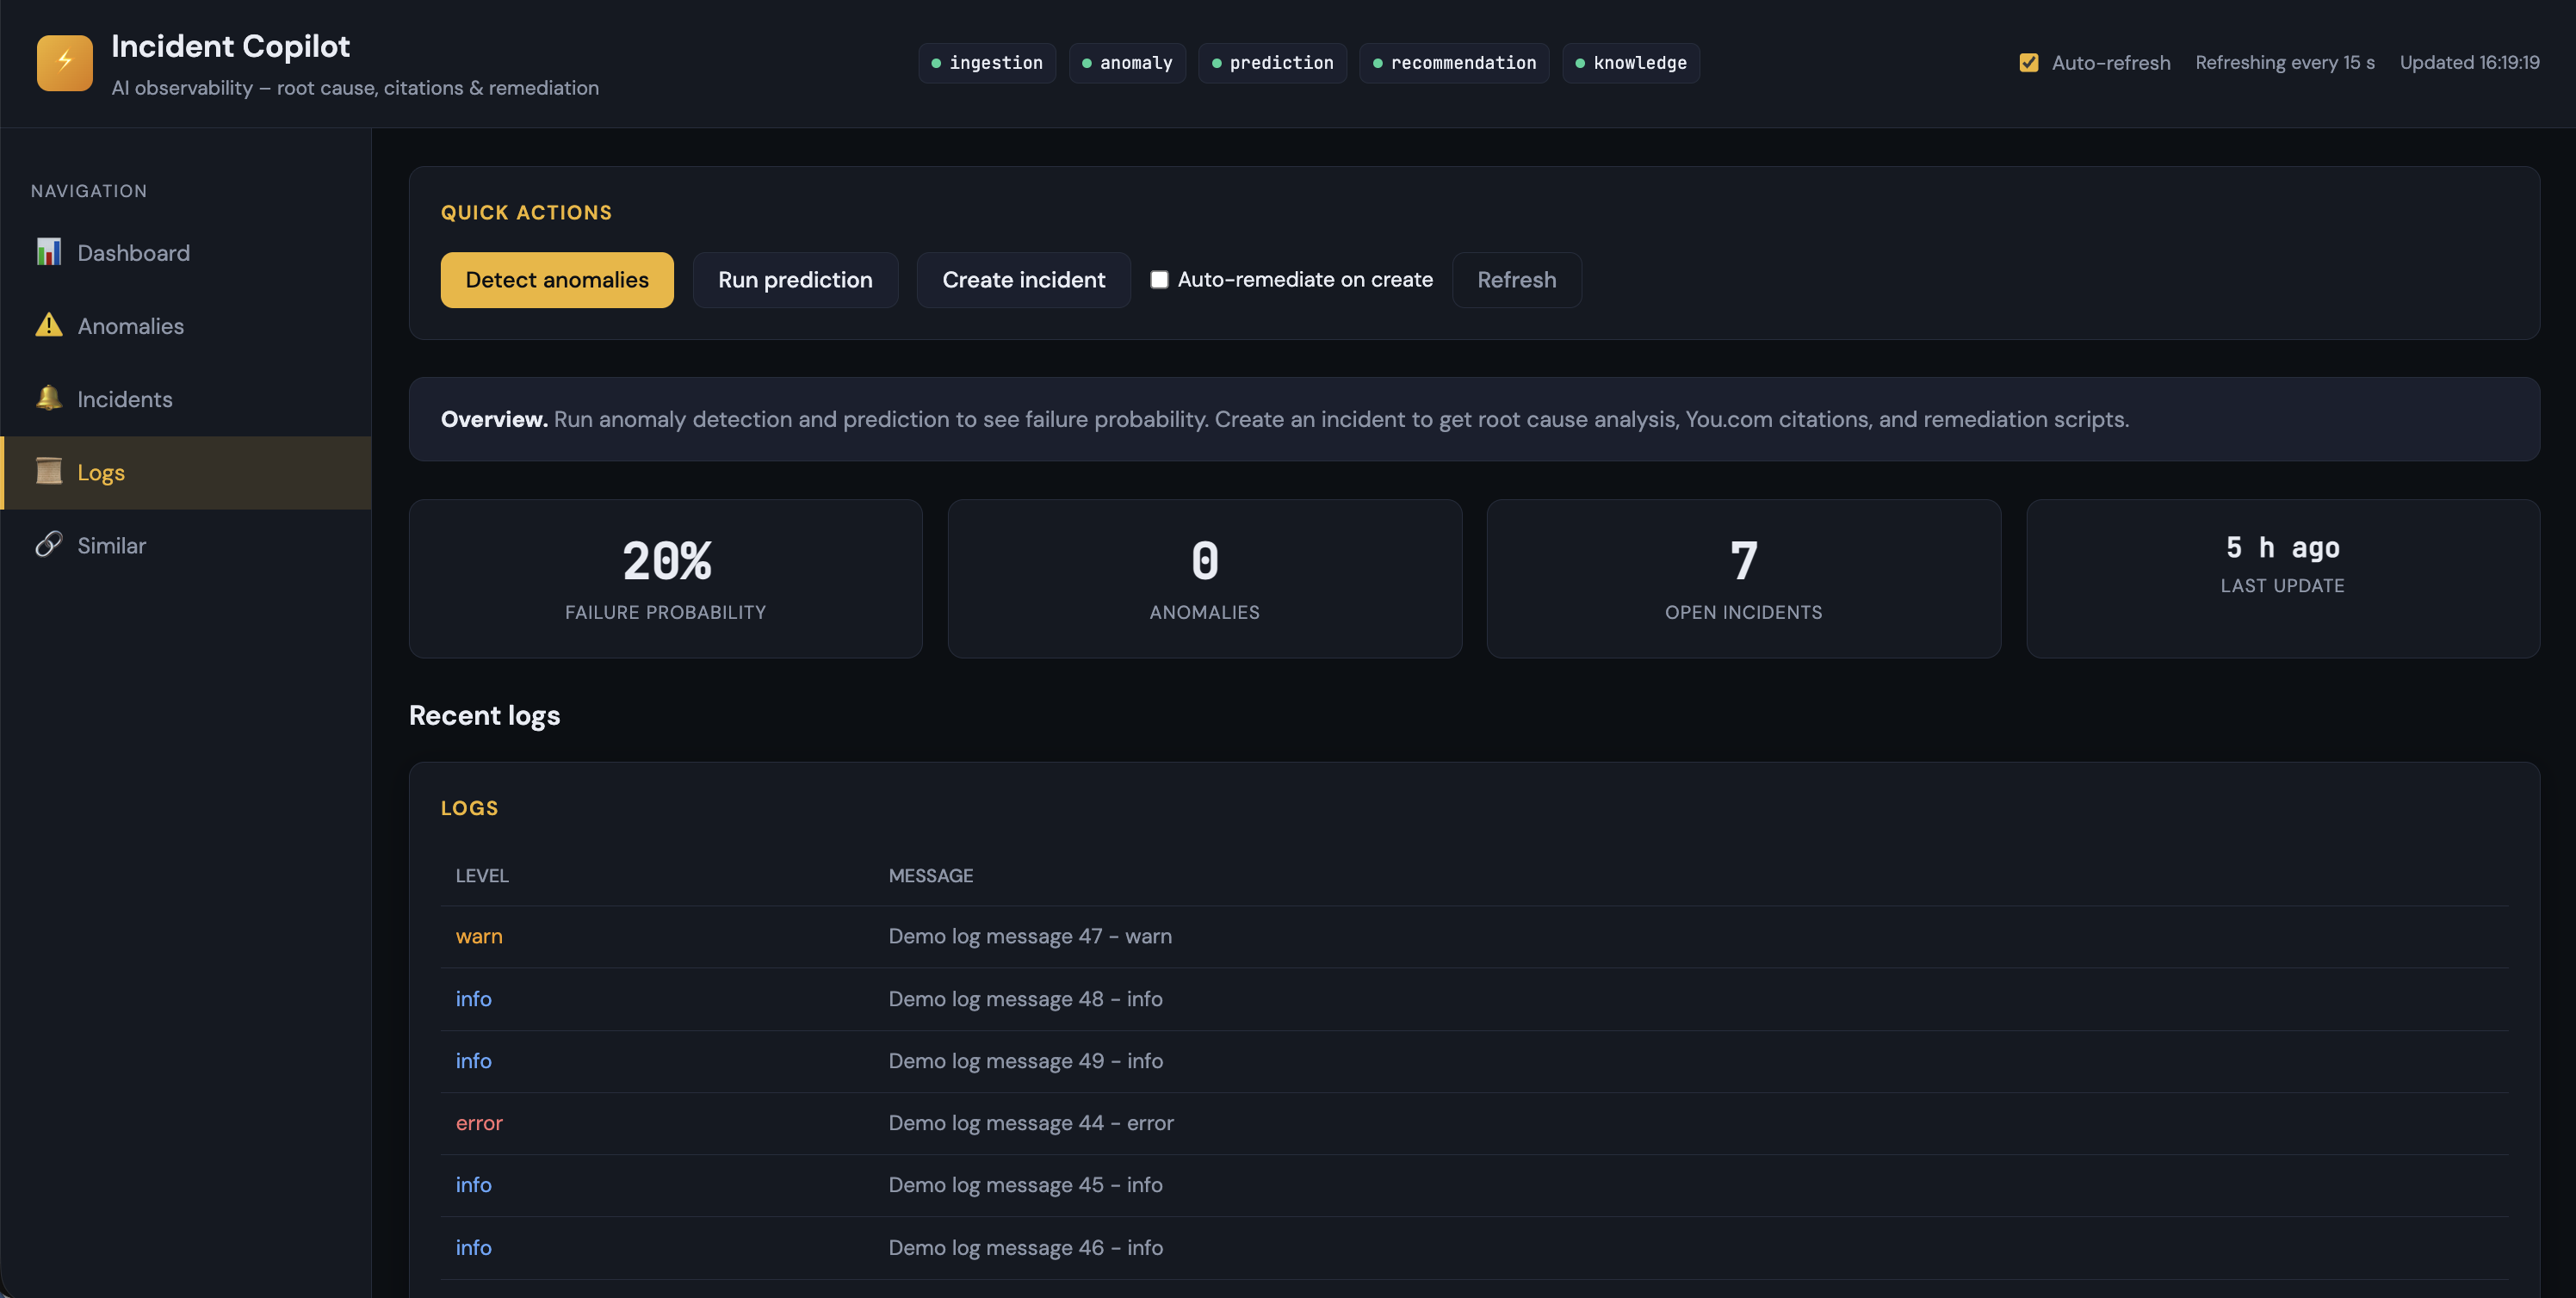Go to the Similar navigation page
The height and width of the screenshot is (1298, 2576).
[111, 545]
